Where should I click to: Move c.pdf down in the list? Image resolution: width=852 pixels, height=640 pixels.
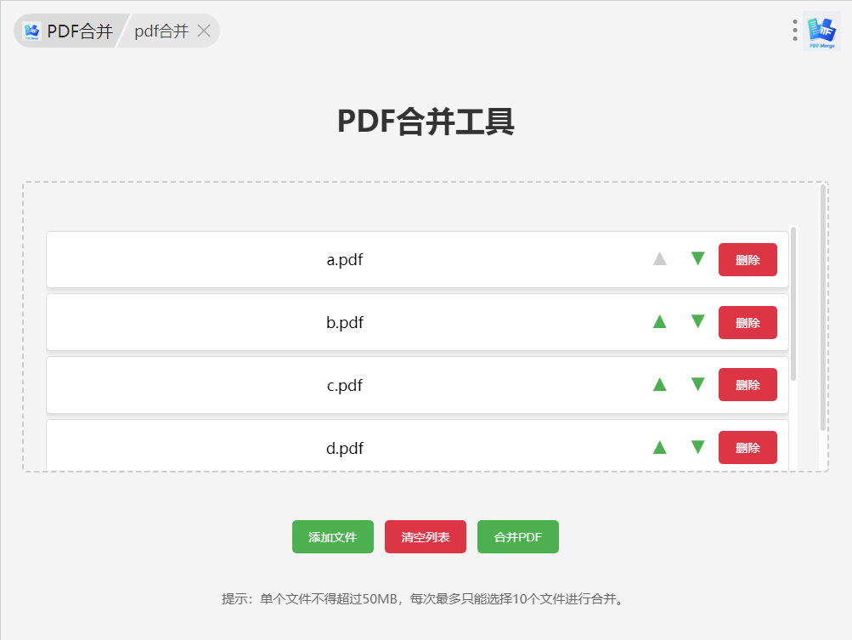coord(697,384)
